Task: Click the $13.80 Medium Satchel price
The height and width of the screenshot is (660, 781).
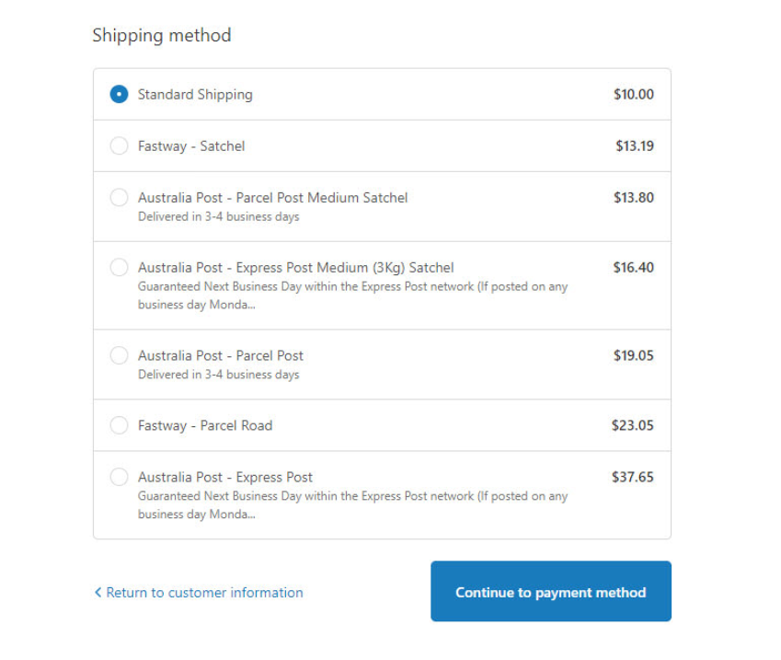Action: coord(634,197)
